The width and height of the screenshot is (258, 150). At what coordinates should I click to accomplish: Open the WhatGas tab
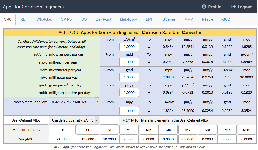(x=44, y=19)
